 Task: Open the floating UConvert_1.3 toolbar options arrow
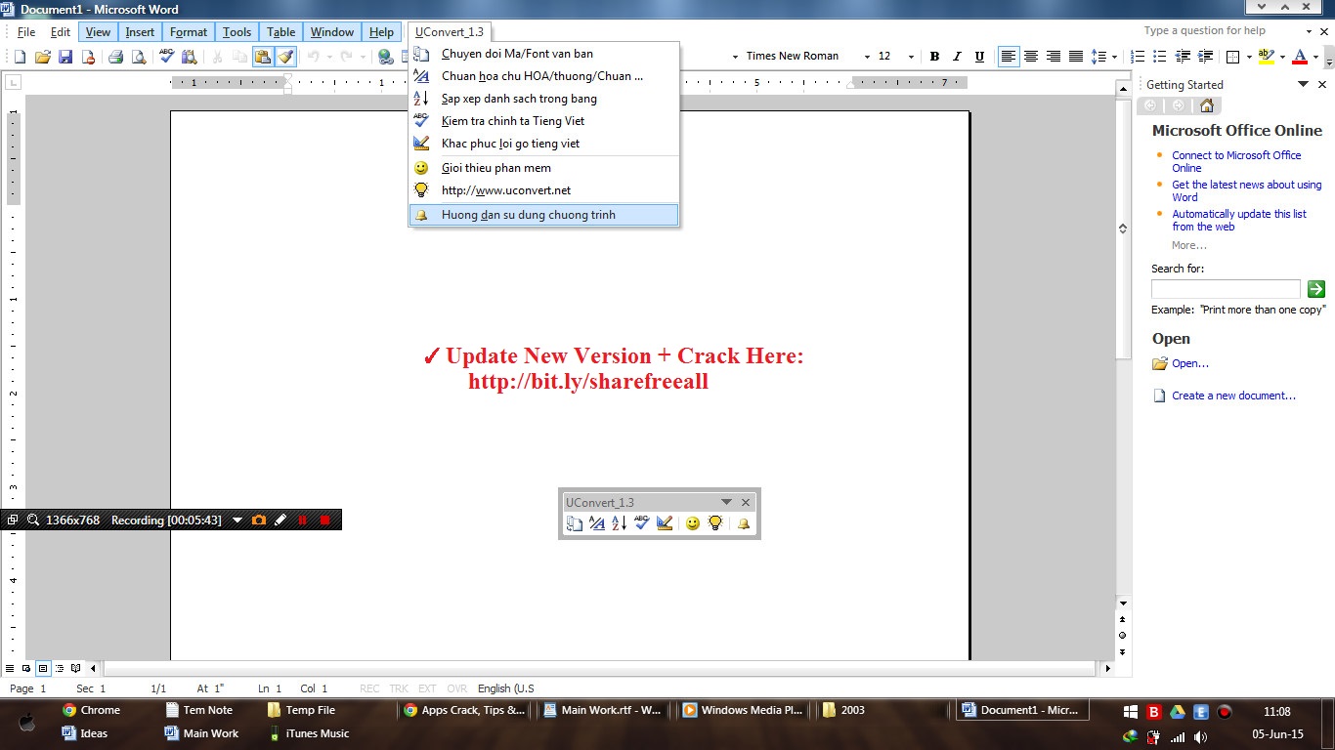(726, 502)
